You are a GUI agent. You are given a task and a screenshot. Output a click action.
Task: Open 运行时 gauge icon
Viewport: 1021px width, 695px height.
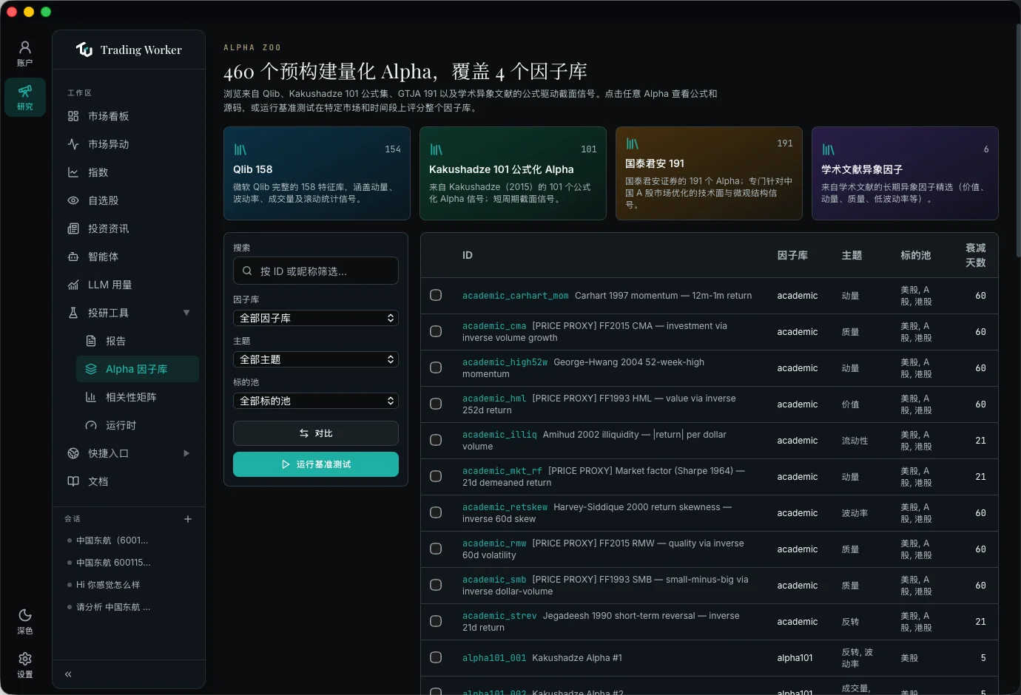[x=91, y=425]
